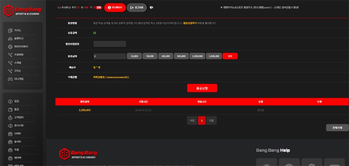349x166 pixels.
Task: Click the red 출금신청 submit button
Action: click(202, 88)
